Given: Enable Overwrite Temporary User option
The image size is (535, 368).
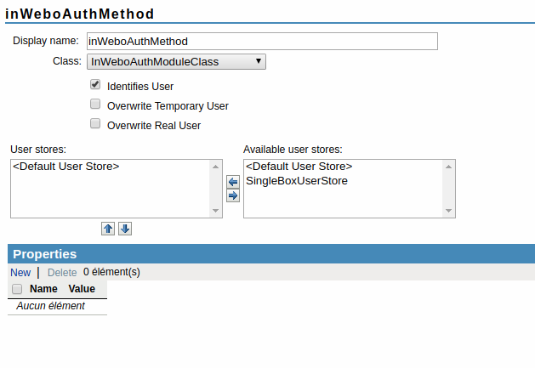Looking at the screenshot, I should (95, 105).
